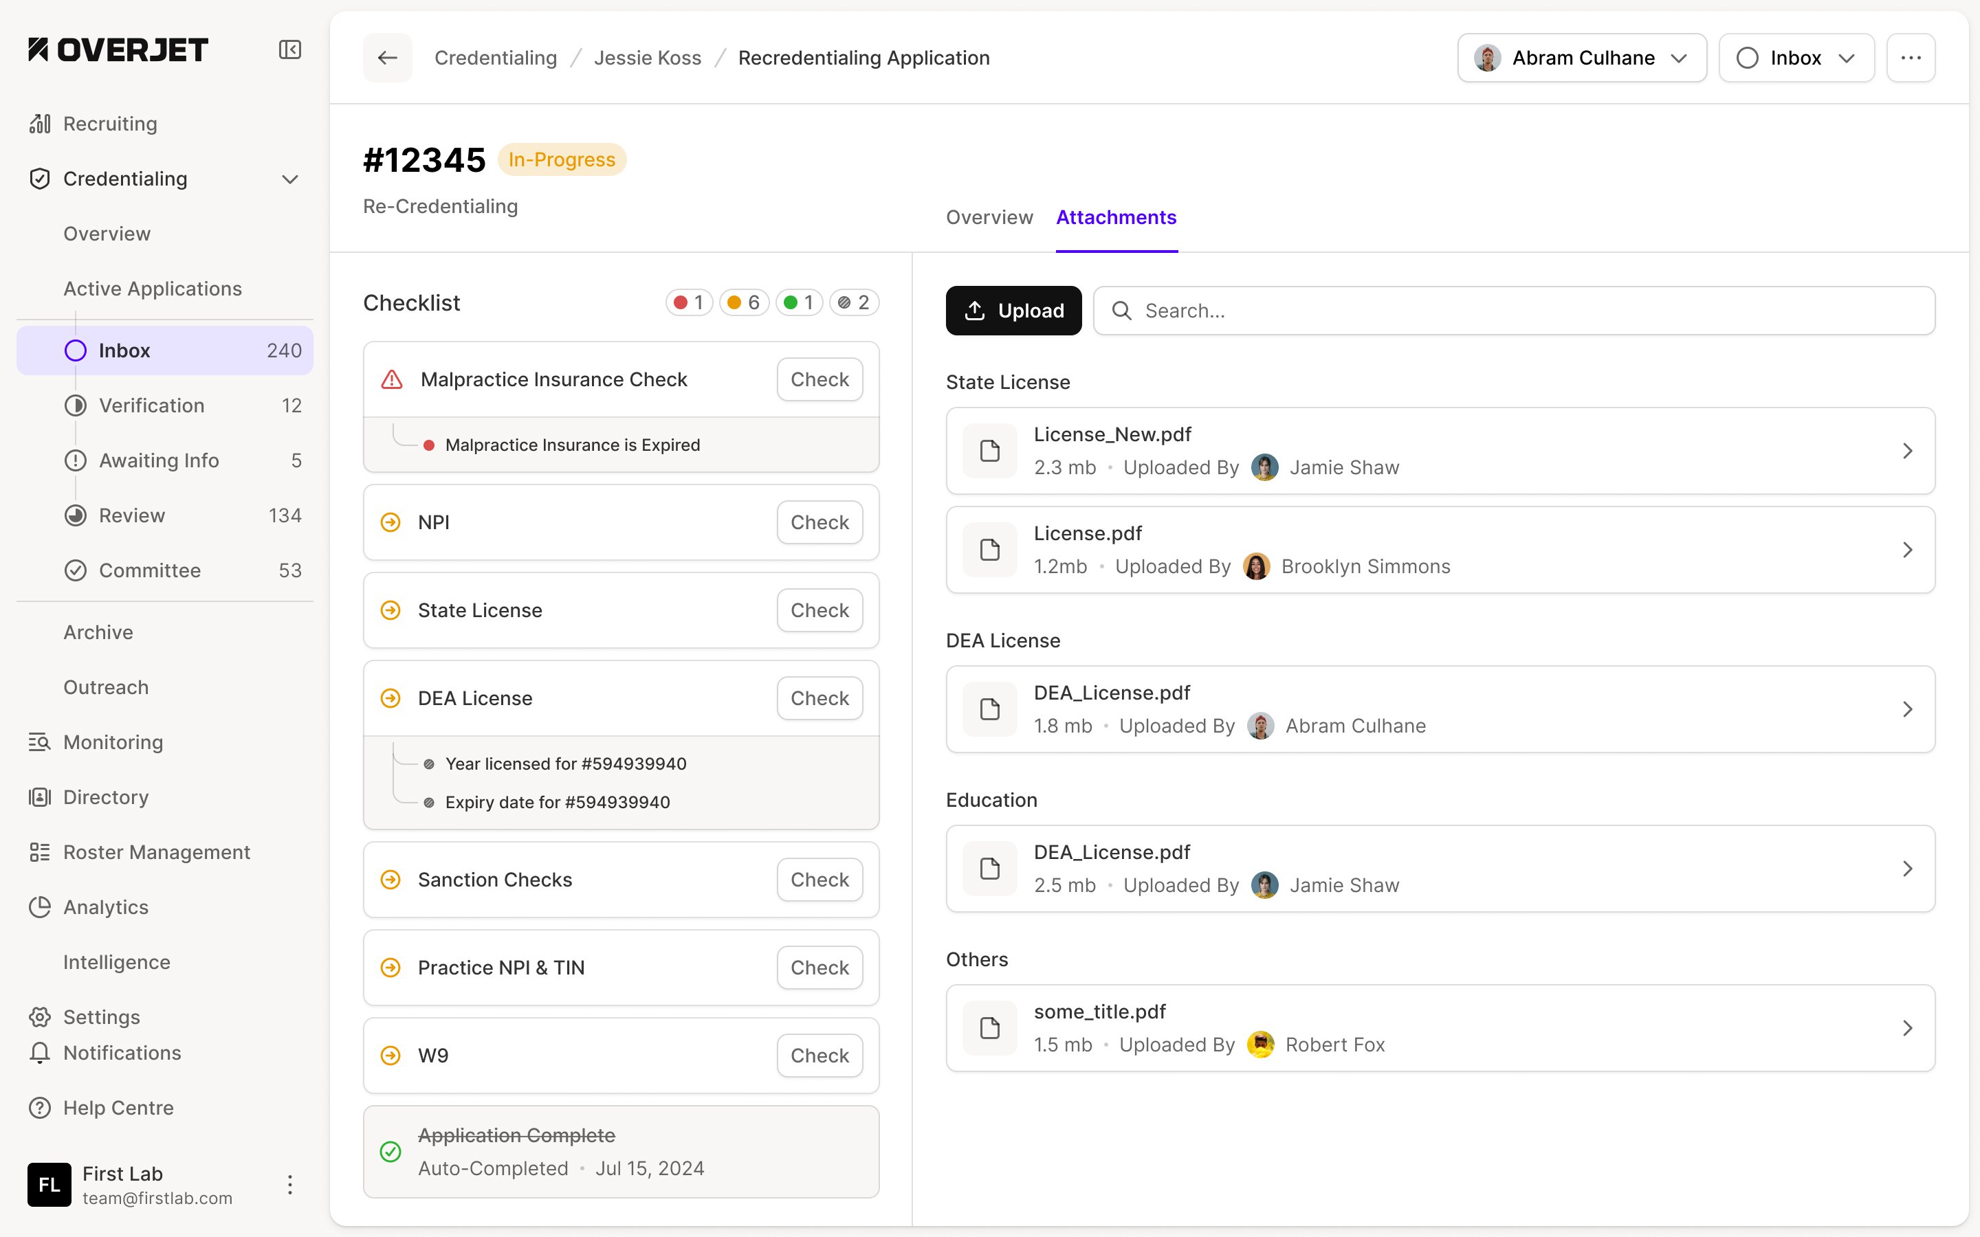Filter checklist by orange status count

click(744, 302)
